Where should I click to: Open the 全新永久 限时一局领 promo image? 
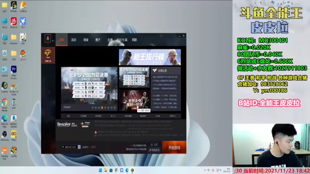click(x=134, y=100)
